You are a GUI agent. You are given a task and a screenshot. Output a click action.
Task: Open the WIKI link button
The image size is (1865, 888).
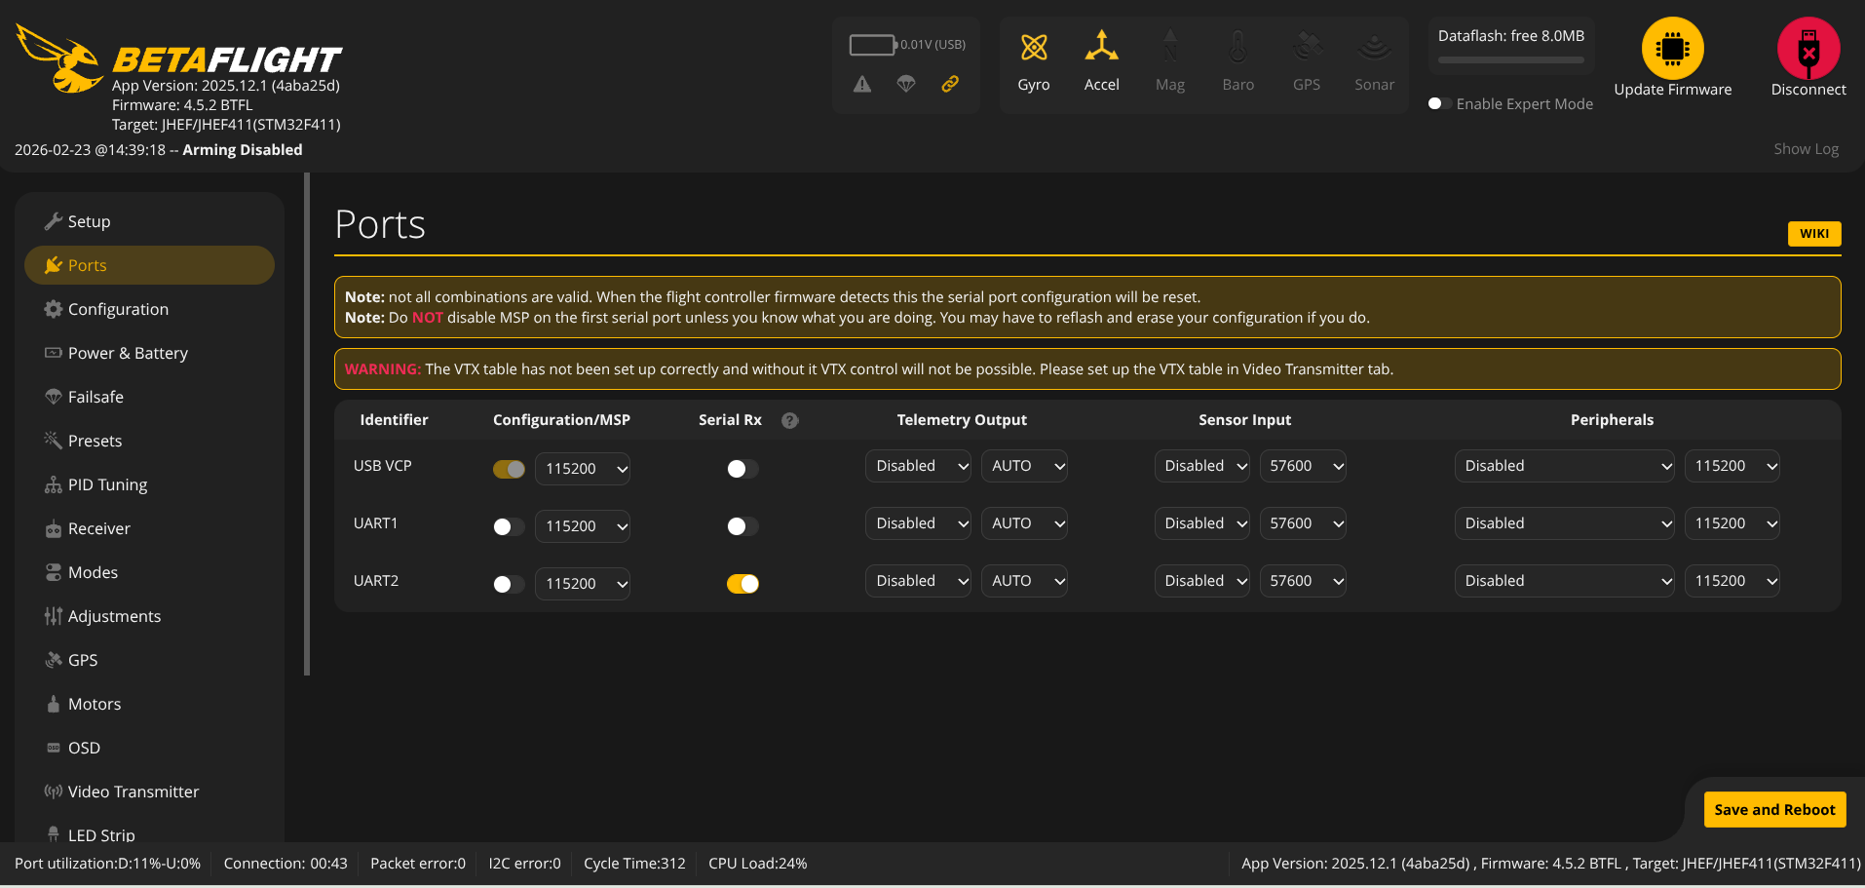[x=1813, y=234]
